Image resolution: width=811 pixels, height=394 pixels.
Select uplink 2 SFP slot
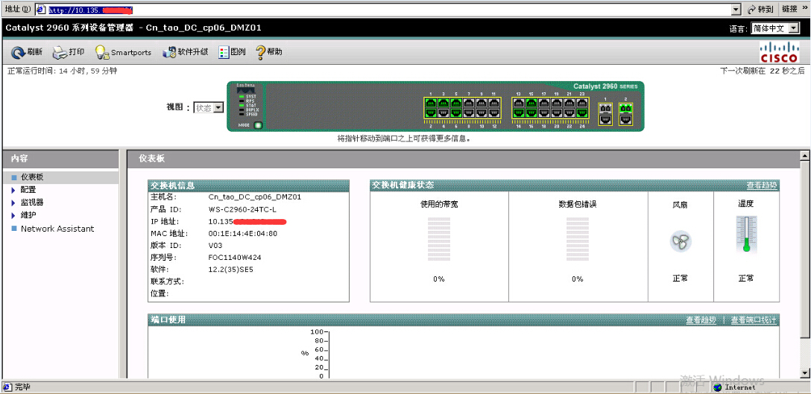click(626, 109)
